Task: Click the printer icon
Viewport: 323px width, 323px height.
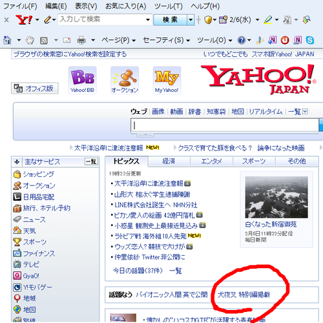Action: click(x=81, y=40)
